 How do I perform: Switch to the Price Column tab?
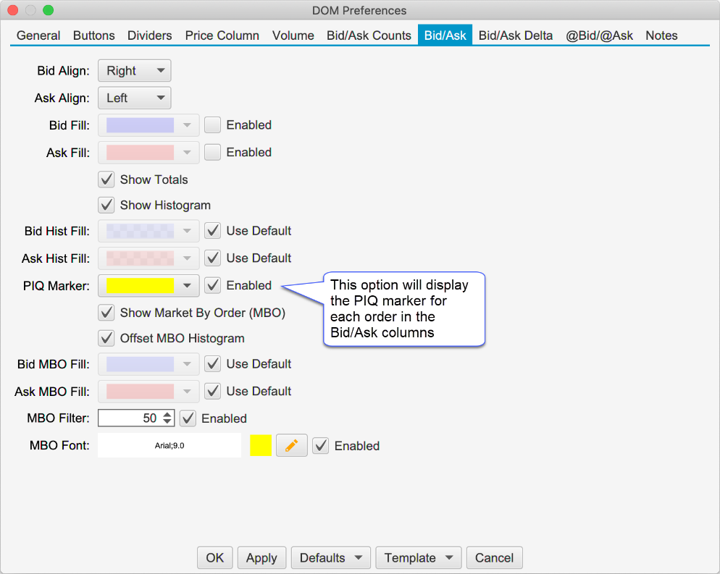click(222, 35)
